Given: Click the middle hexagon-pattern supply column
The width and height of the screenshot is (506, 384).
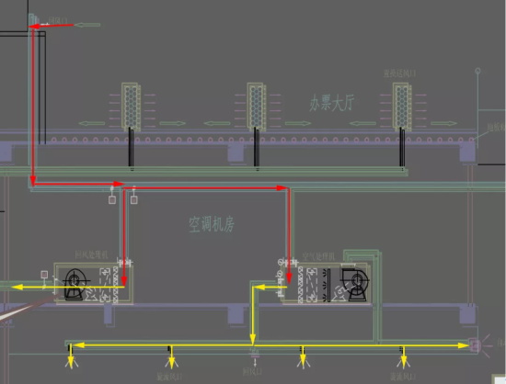Looking at the screenshot, I should click(257, 107).
